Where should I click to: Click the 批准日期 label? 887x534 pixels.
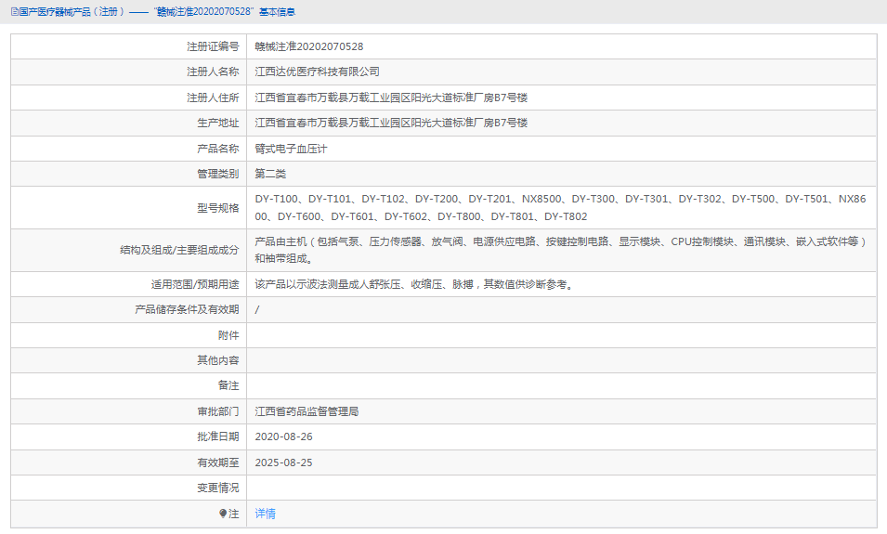(x=217, y=436)
